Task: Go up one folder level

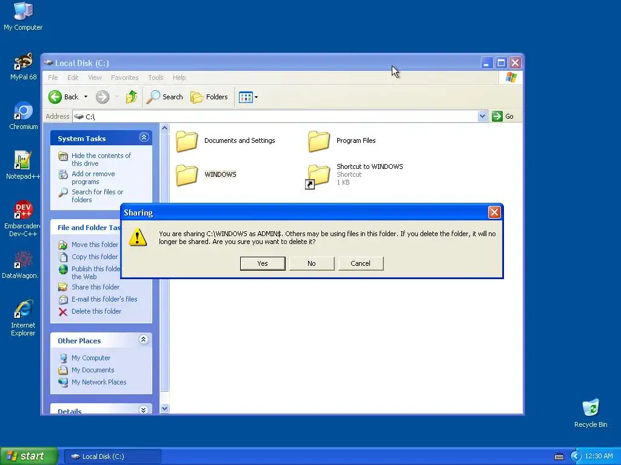Action: [132, 97]
